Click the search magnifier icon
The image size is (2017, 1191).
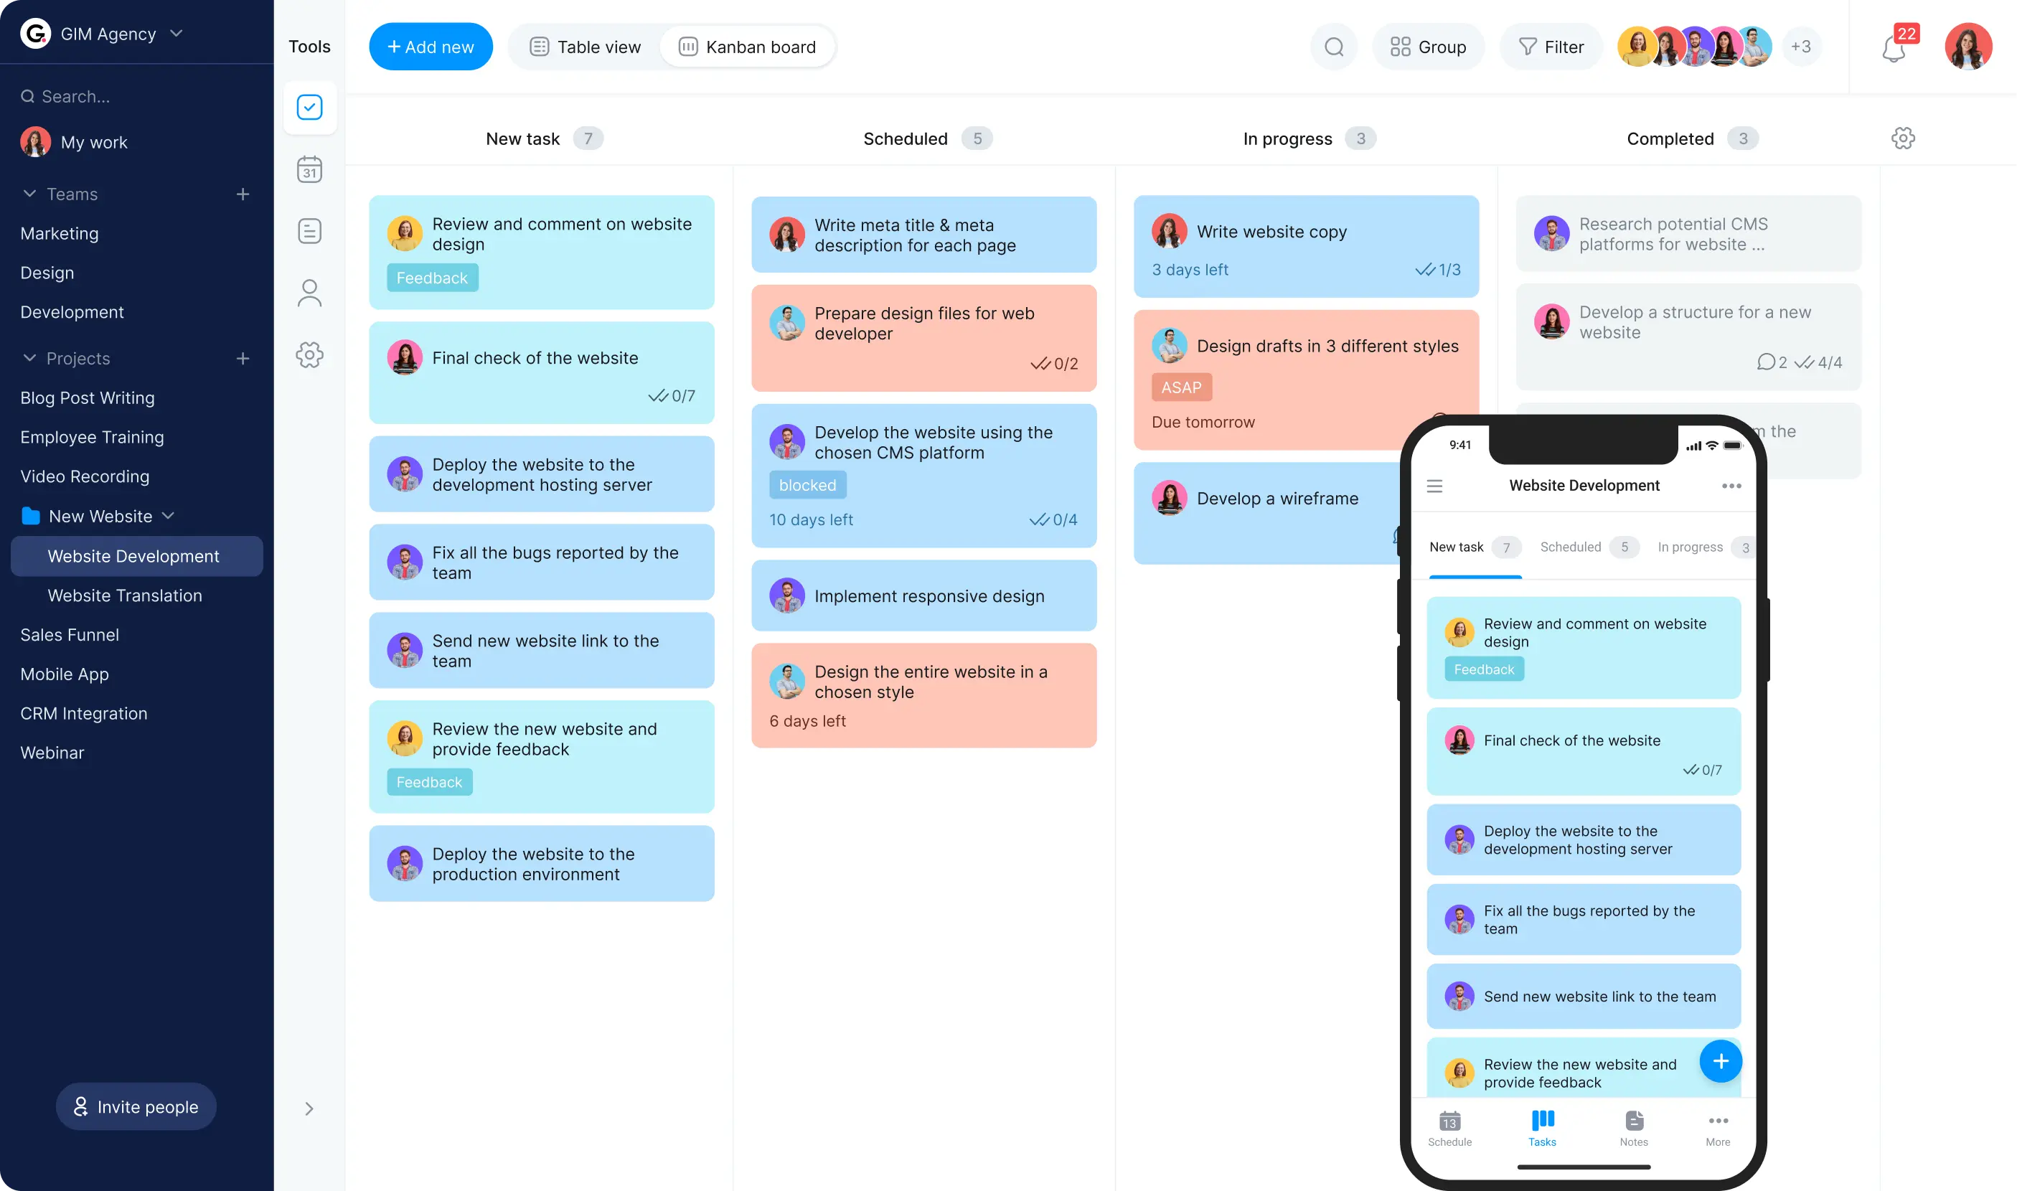[x=1334, y=47]
